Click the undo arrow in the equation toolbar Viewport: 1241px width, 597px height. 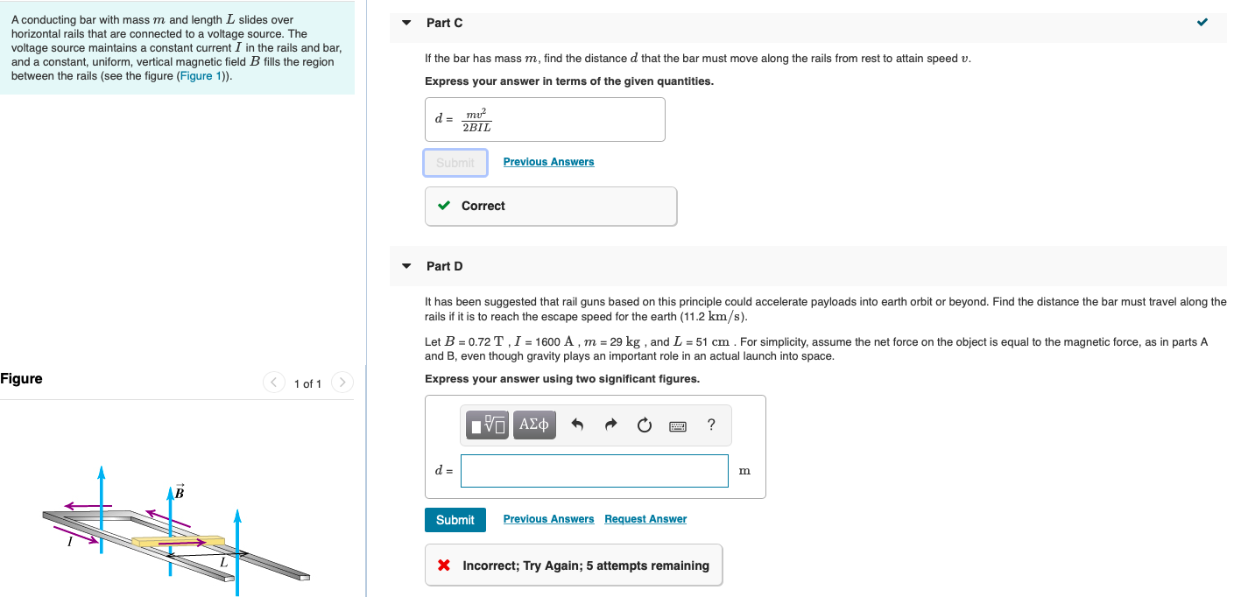tap(578, 425)
